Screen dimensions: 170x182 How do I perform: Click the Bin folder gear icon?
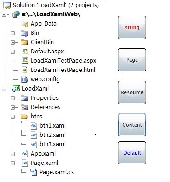coord(25,33)
